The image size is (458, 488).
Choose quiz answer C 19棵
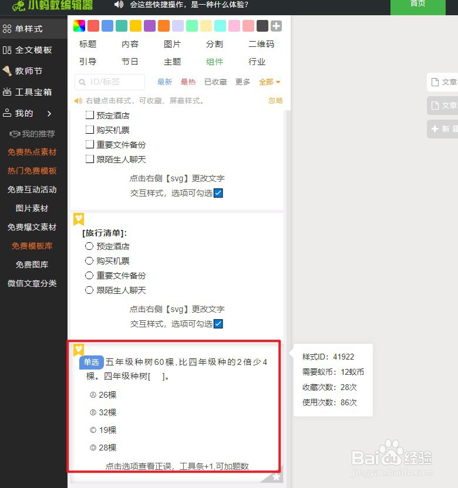[x=103, y=430]
